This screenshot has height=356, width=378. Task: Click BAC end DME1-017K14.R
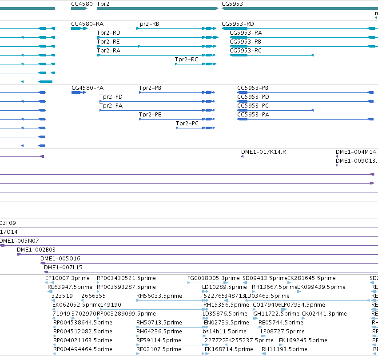click(x=263, y=152)
